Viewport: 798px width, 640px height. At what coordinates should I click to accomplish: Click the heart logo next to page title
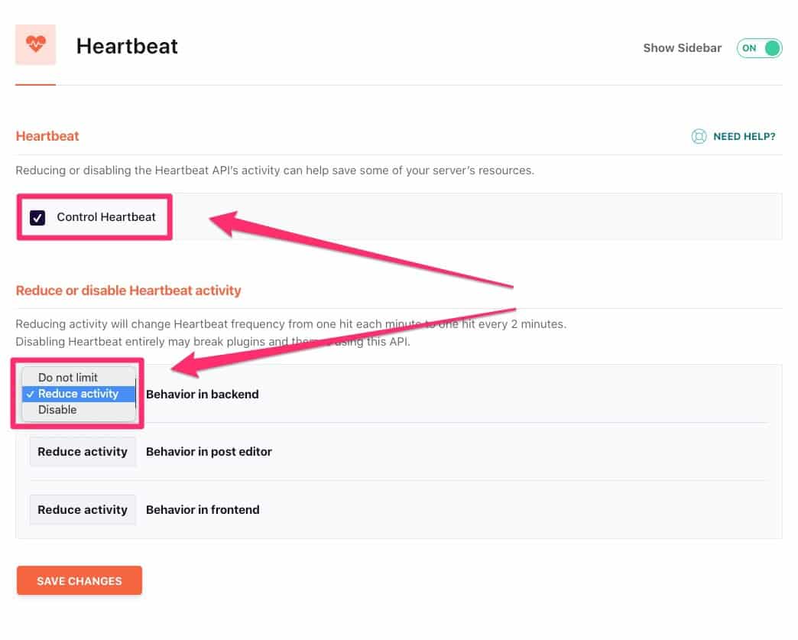(x=35, y=44)
